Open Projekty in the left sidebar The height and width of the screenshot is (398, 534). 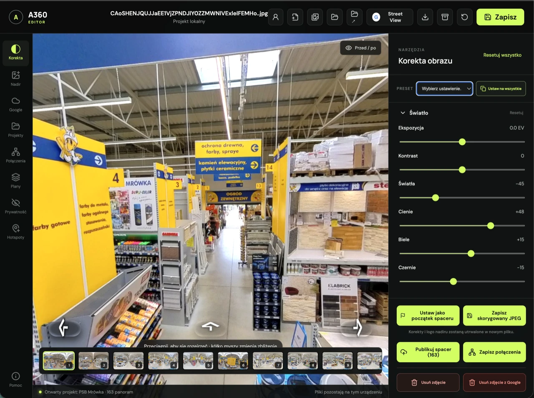16,130
